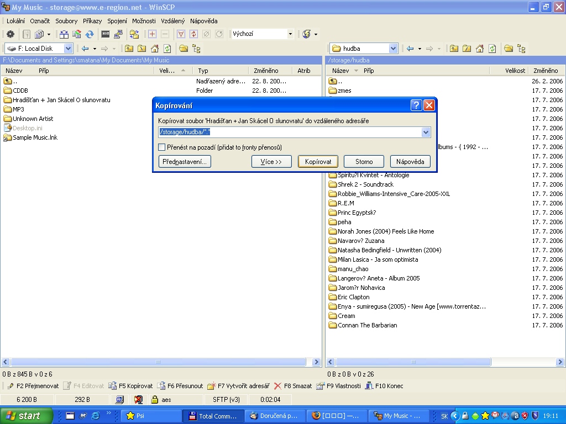Viewport: 566px width, 424px height.
Task: Click the back arrow in remote panel
Action: click(x=410, y=49)
